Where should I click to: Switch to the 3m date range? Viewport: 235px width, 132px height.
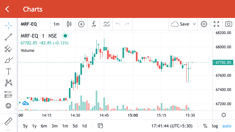(x=55, y=126)
